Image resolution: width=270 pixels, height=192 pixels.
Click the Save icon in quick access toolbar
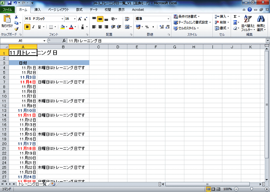9,3
